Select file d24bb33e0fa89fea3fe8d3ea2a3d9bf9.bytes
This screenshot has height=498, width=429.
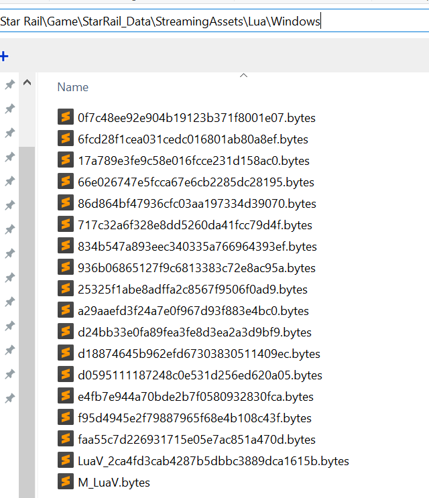(194, 332)
